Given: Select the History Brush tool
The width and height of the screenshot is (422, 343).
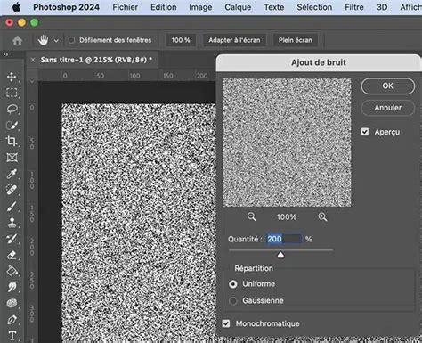Looking at the screenshot, I should (x=12, y=239).
